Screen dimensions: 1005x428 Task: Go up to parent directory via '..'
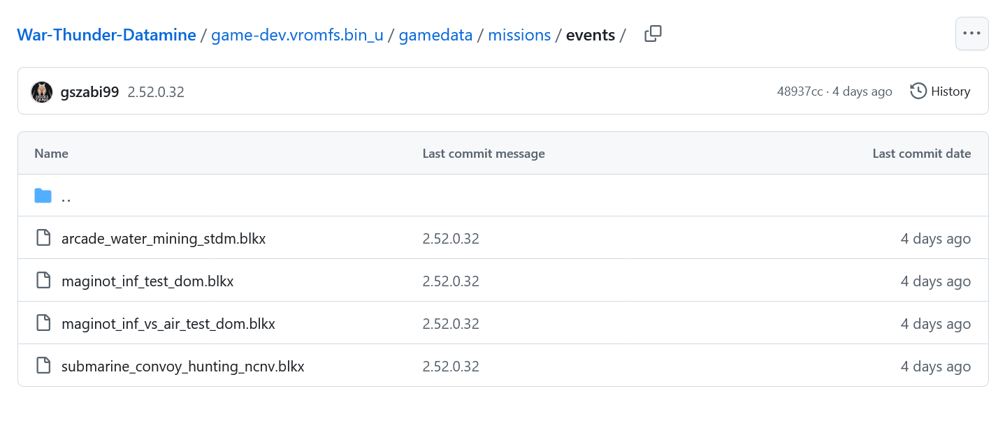[66, 197]
